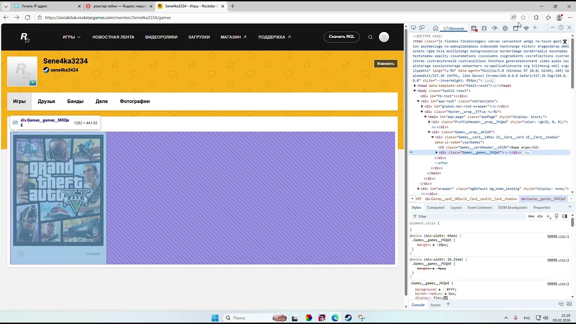The width and height of the screenshot is (576, 324).
Task: Open the Банды profile tab
Action: coord(75,101)
